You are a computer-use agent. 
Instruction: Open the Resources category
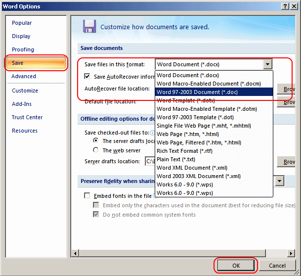[x=25, y=131]
